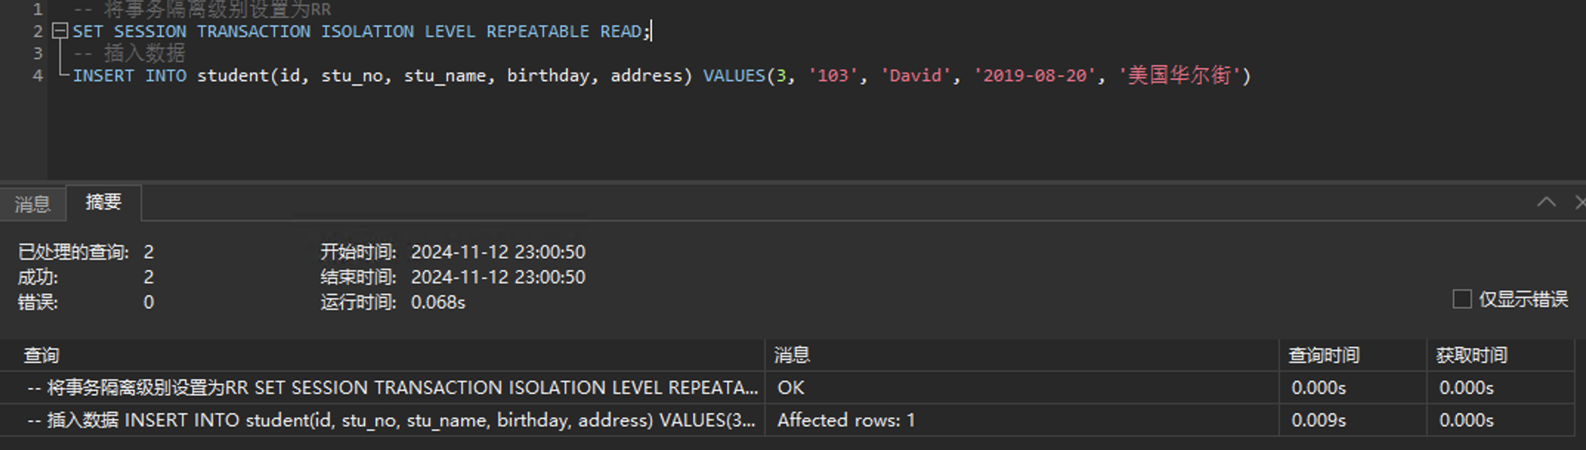Collapse the code fold at line 2

pos(60,31)
